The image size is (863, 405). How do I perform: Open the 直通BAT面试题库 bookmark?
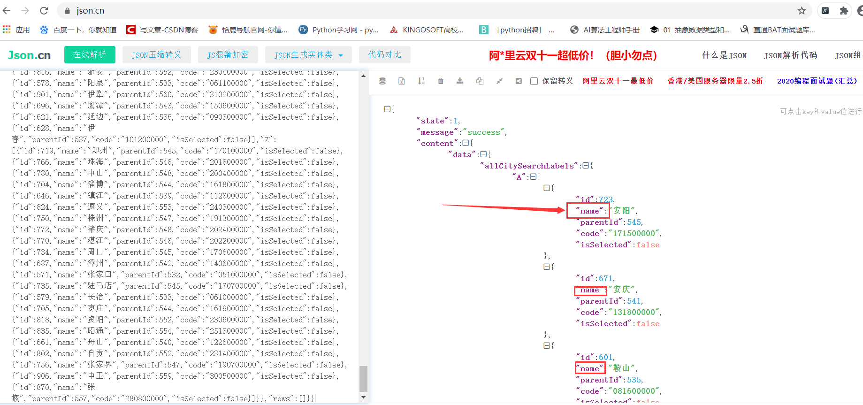pos(778,30)
